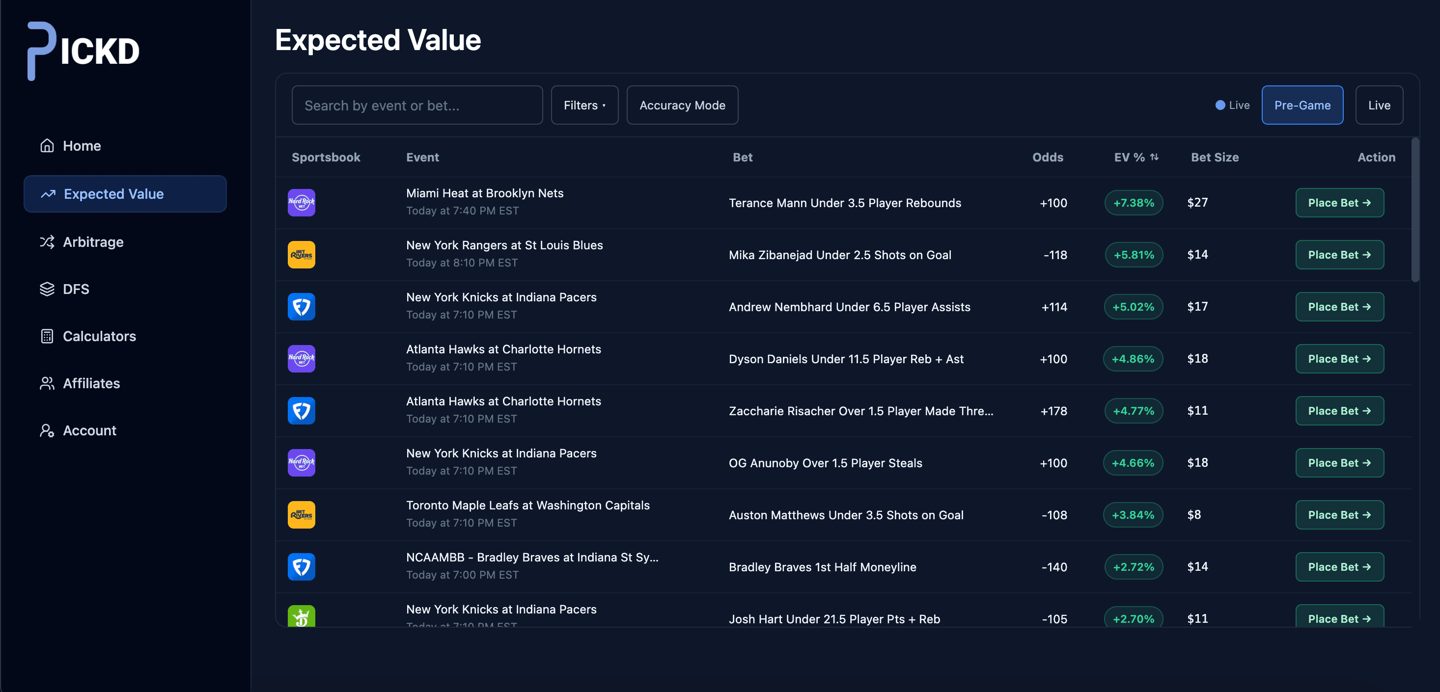Place bet on Terance Mann Under 3.5 Rebounds
Image resolution: width=1440 pixels, height=692 pixels.
point(1339,202)
